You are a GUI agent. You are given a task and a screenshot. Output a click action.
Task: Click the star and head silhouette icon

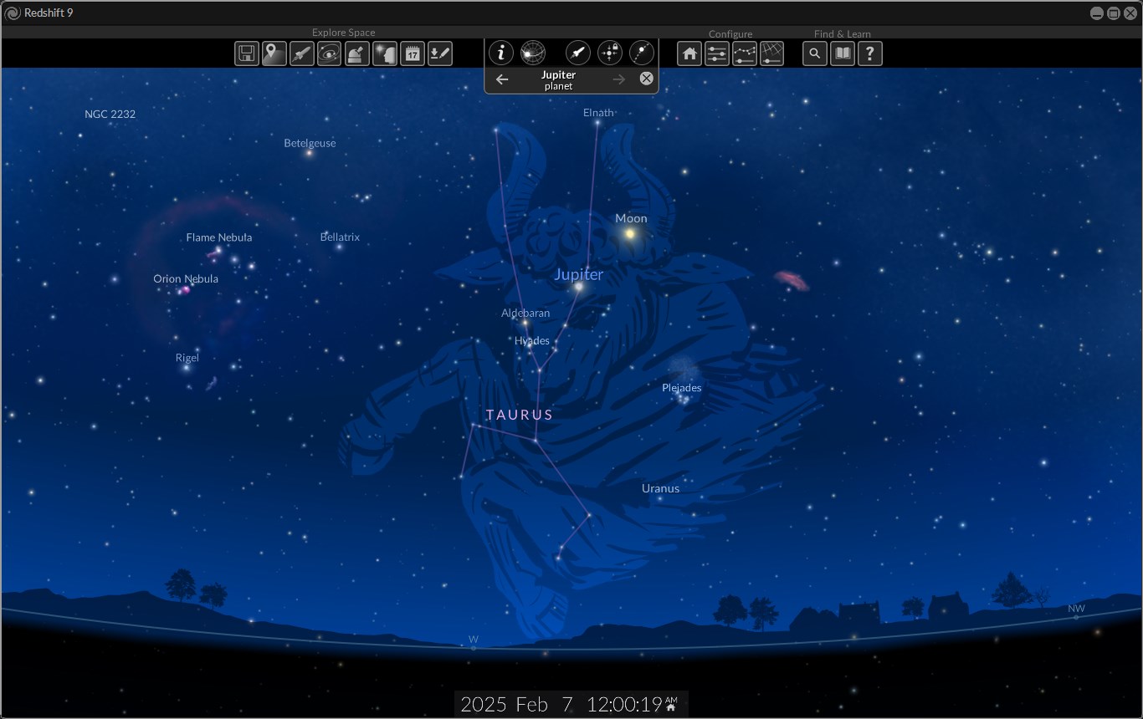point(384,54)
